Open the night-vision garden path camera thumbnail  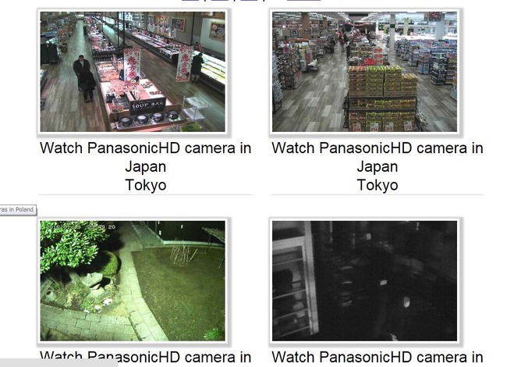point(133,280)
